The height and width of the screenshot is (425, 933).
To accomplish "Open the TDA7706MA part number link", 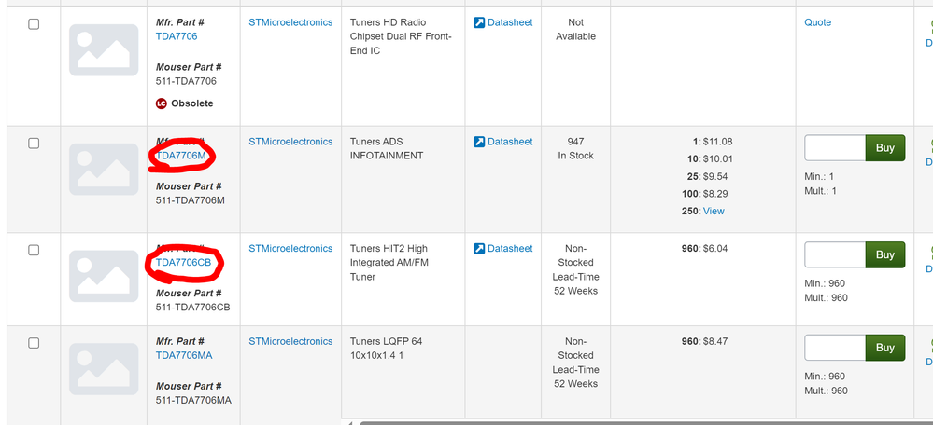I will coord(184,355).
